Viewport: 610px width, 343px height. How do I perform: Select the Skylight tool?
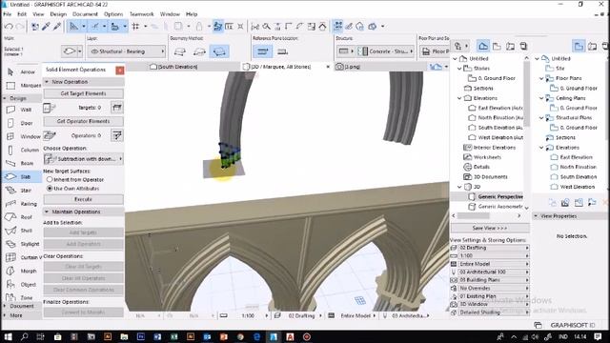(23, 244)
